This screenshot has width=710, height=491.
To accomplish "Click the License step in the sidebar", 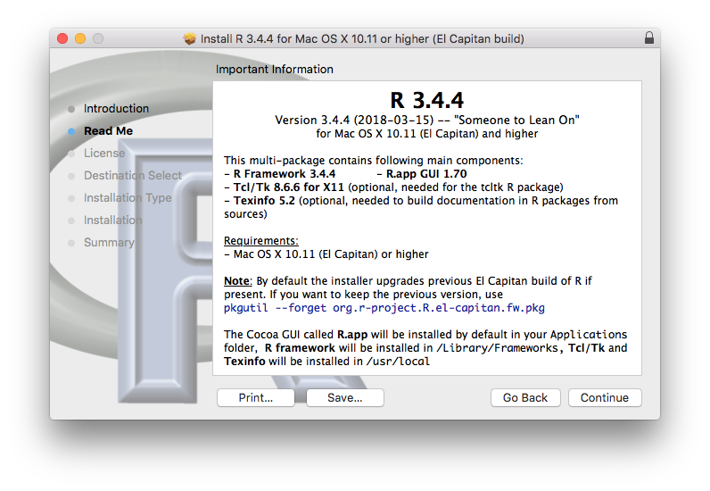I will 104,154.
